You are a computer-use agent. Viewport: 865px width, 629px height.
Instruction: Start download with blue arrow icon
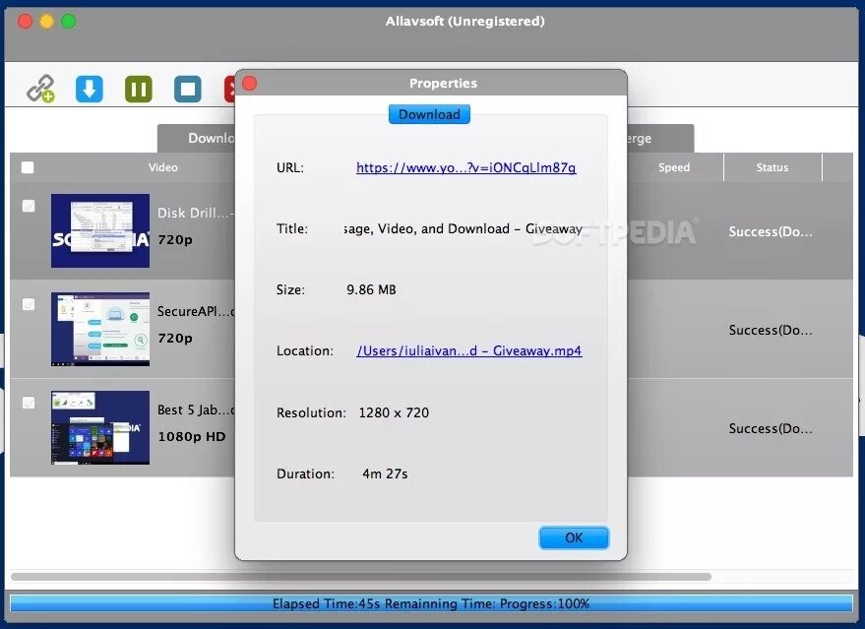90,89
